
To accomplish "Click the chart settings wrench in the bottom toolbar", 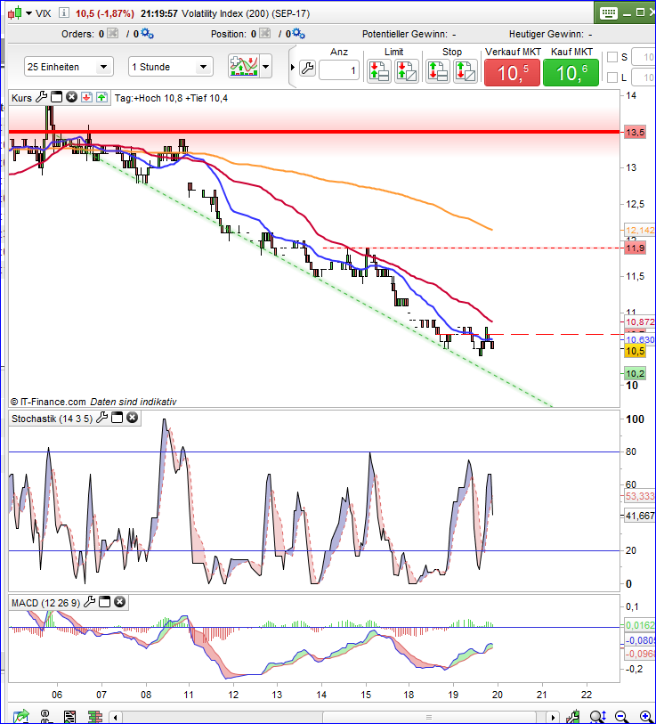I will (572, 717).
